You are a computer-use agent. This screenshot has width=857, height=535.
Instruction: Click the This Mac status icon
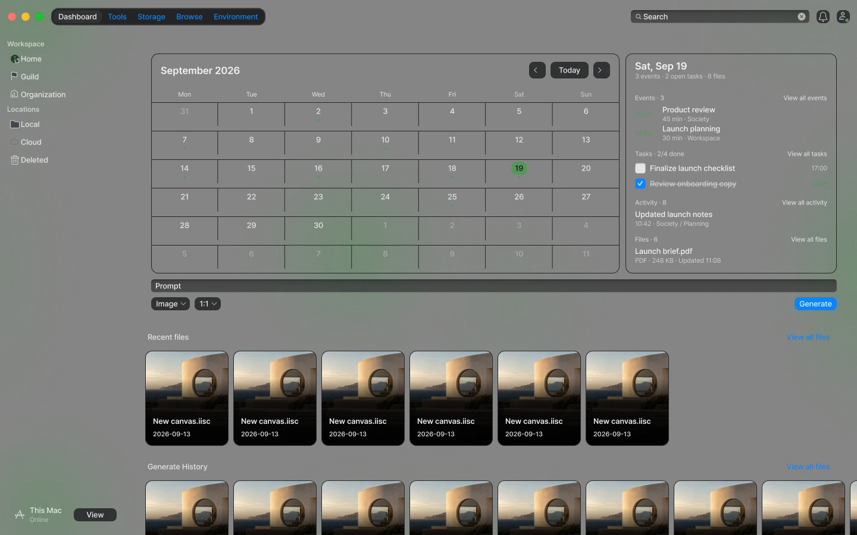pyautogui.click(x=20, y=515)
